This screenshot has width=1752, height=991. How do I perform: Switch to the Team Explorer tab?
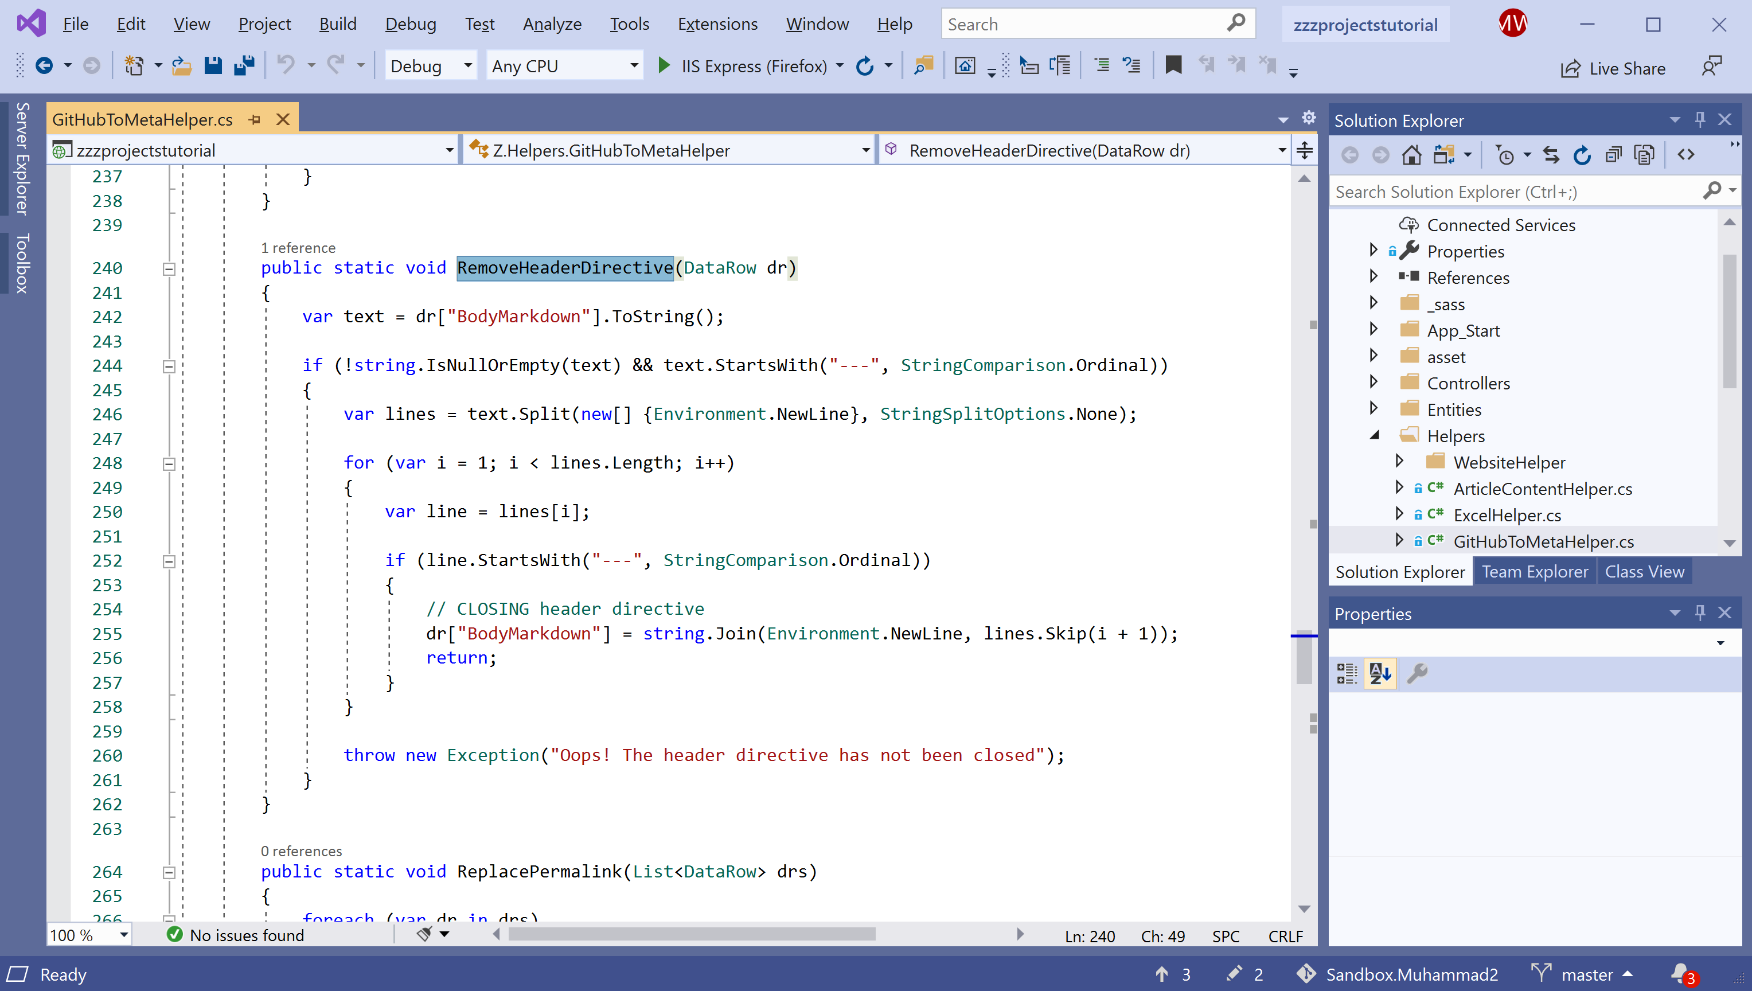tap(1534, 572)
